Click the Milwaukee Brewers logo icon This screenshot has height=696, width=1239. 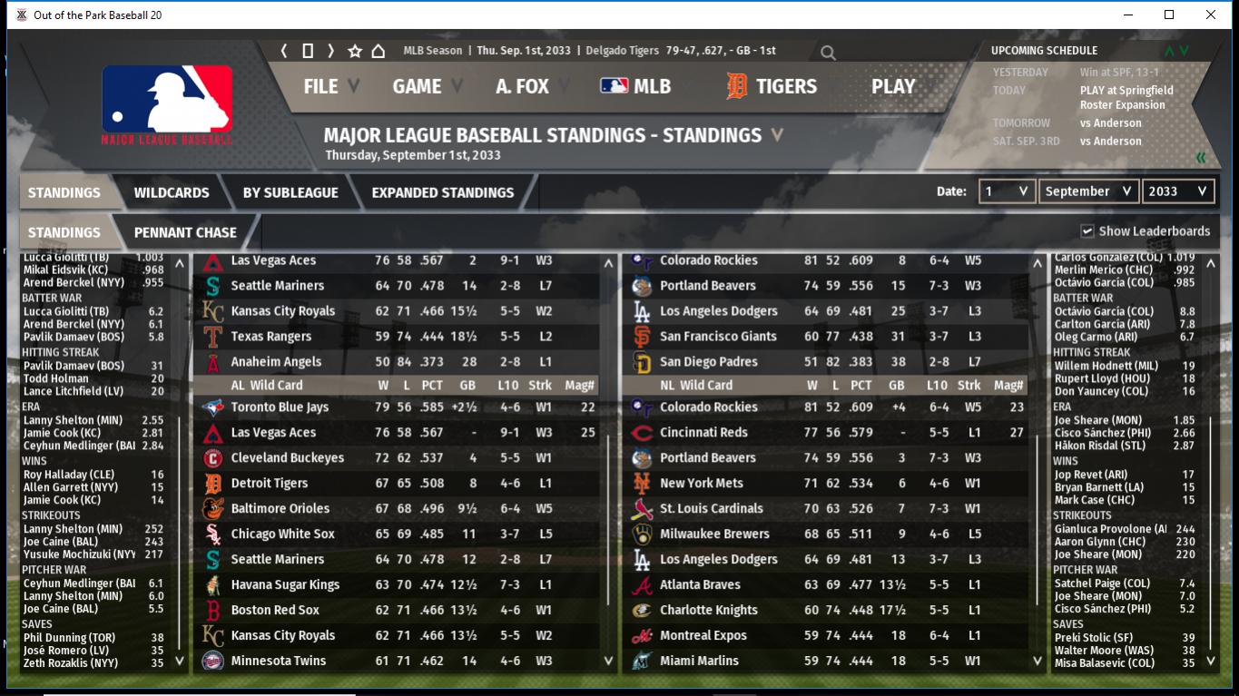pyautogui.click(x=642, y=534)
